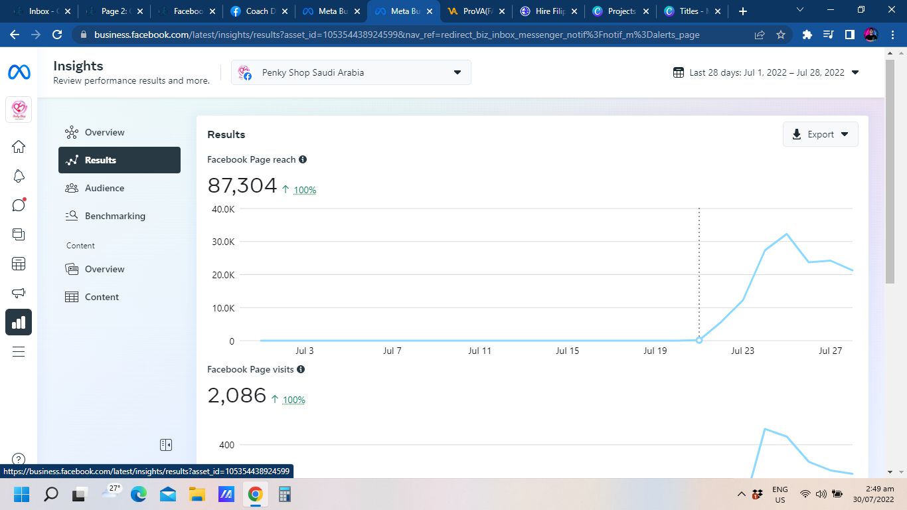Open the Audience section

pos(120,188)
